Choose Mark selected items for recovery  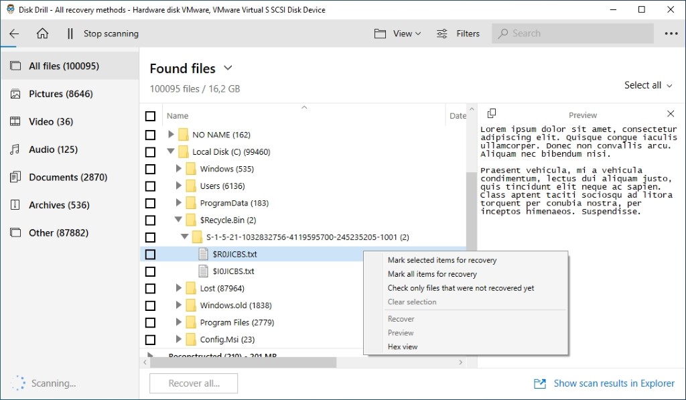coord(442,260)
